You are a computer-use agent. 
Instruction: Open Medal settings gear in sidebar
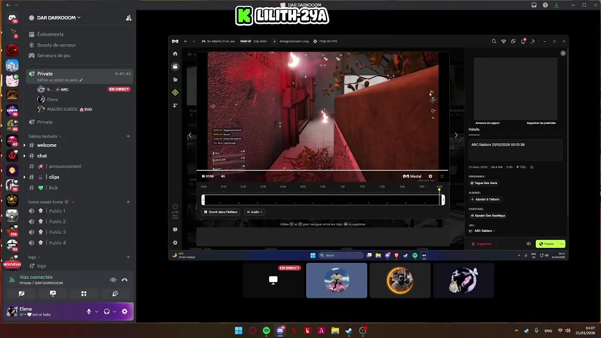tap(175, 243)
